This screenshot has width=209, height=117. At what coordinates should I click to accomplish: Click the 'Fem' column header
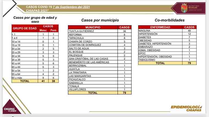coord(53,30)
